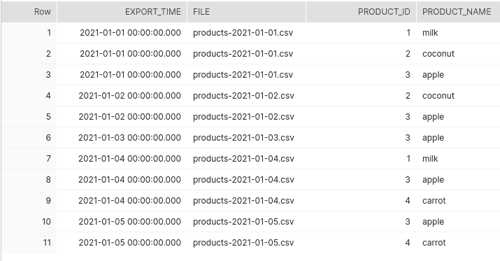Screen dimensions: 500x261
Task: Click the FILE column header
Action: click(246, 12)
